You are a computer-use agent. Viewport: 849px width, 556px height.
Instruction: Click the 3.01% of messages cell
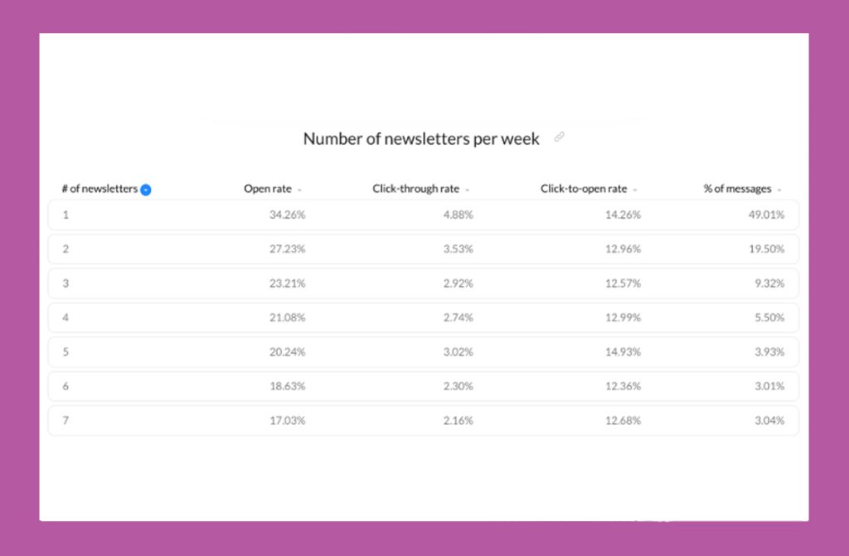click(x=769, y=386)
